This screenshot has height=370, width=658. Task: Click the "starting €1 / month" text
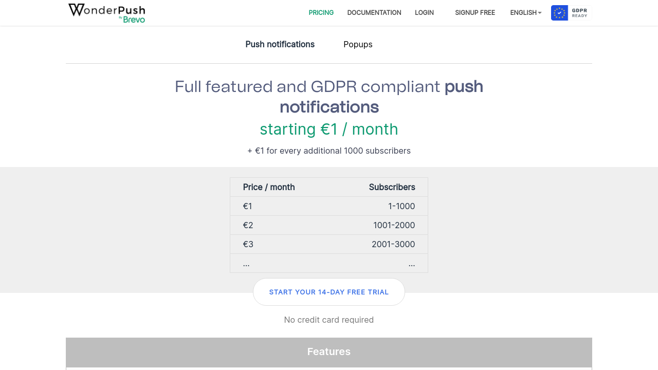coord(329,129)
